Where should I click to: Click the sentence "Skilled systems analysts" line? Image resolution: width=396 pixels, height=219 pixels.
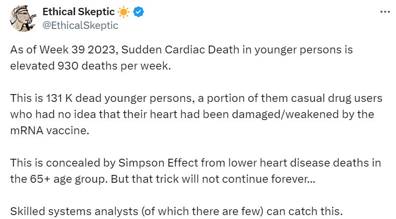[x=175, y=210]
